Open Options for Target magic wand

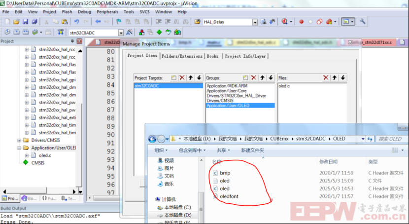(129, 33)
